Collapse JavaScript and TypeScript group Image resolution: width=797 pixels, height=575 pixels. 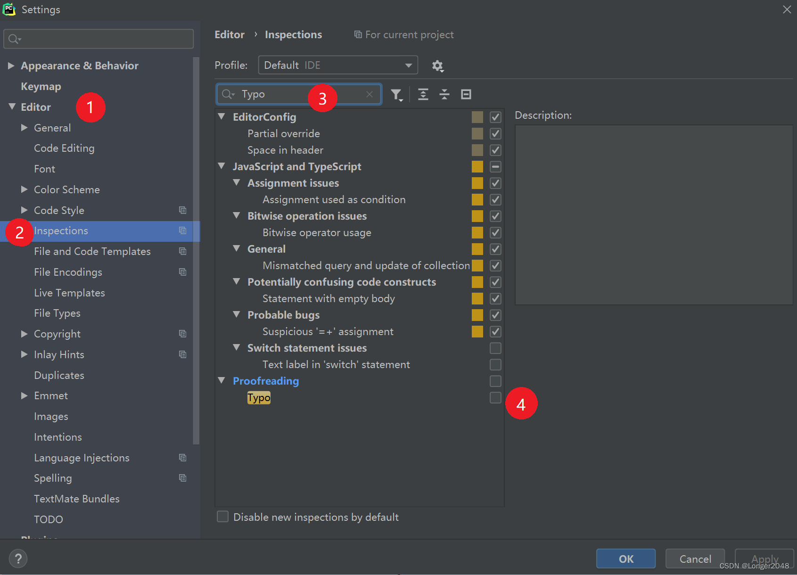(222, 166)
